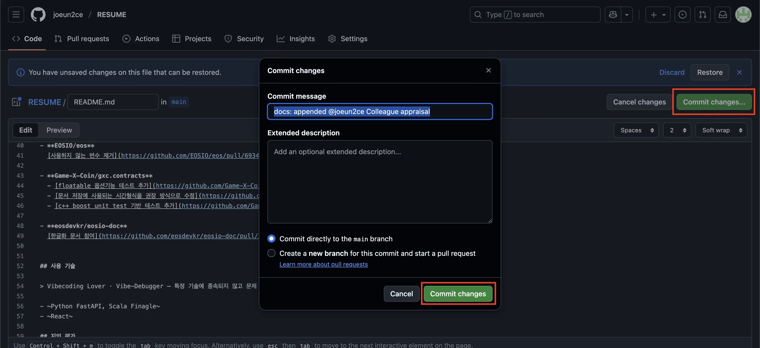Expand the create new plus dropdown
Screen dimensions: 760x348
click(x=658, y=15)
